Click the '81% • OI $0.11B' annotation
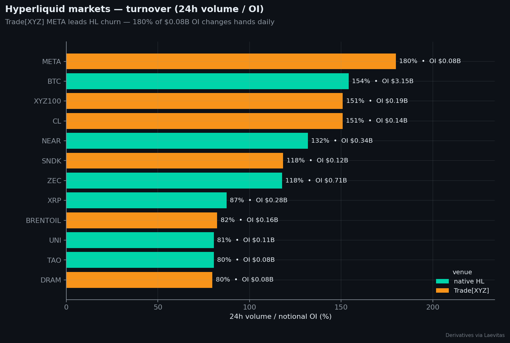Viewport: 510px width, 343px height. coord(246,240)
